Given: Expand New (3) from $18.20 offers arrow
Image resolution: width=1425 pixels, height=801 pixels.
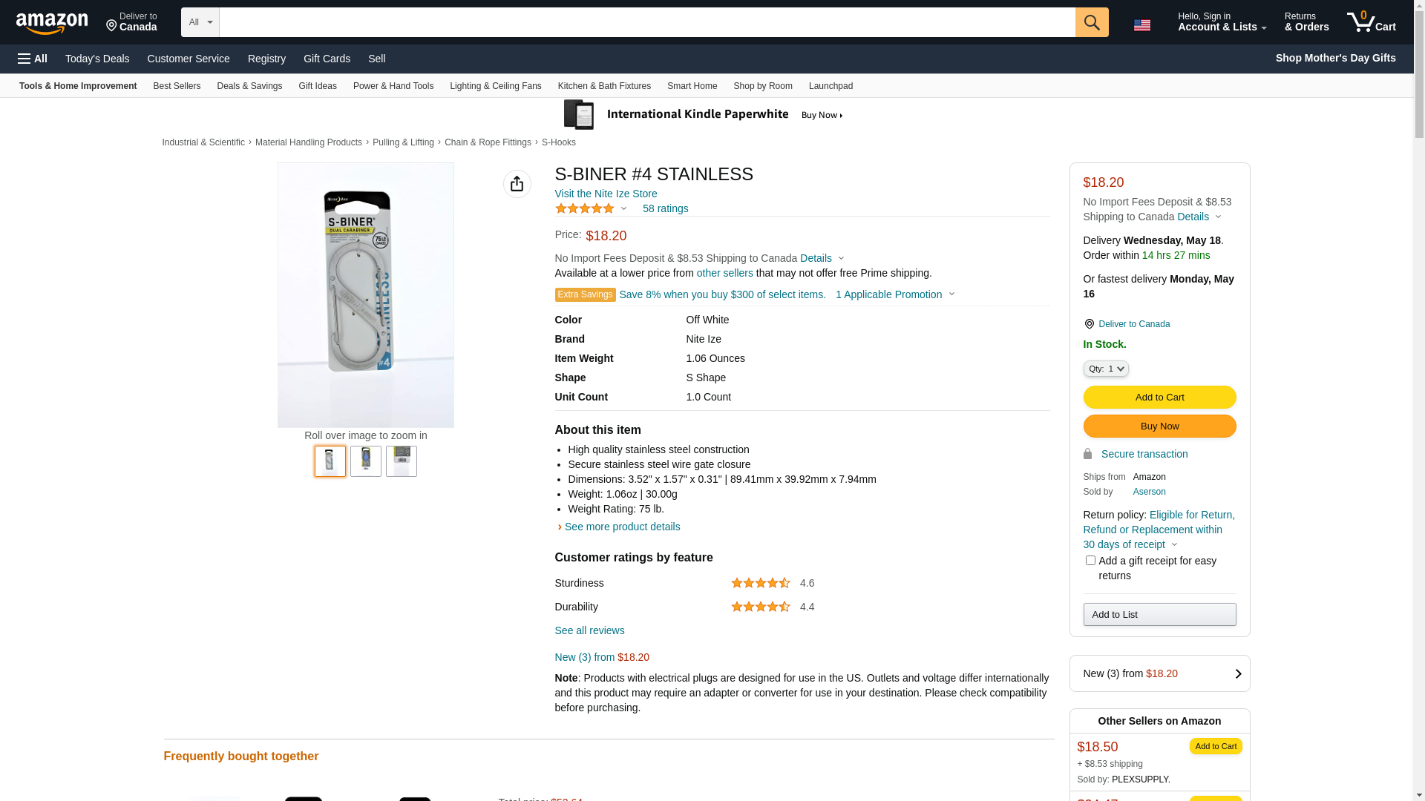Looking at the screenshot, I should (1237, 673).
